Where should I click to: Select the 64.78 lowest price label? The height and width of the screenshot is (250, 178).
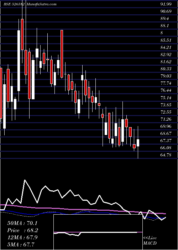tap(166, 155)
